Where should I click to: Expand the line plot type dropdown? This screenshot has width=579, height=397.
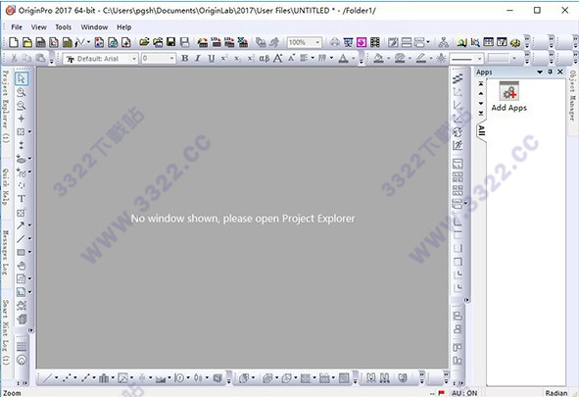tap(56, 377)
